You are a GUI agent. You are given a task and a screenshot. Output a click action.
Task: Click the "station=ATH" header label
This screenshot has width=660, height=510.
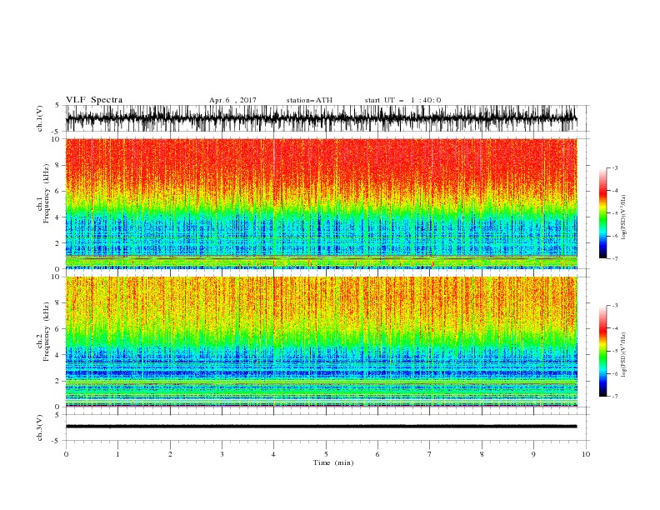click(x=309, y=100)
